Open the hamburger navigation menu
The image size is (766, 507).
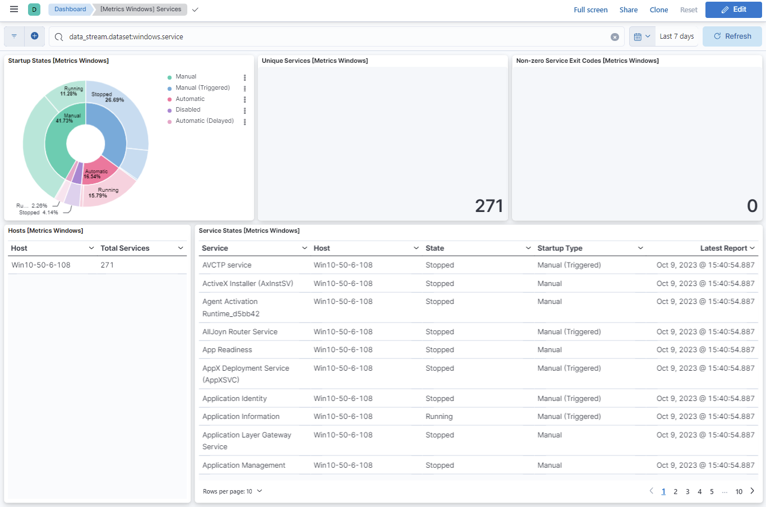[x=14, y=10]
